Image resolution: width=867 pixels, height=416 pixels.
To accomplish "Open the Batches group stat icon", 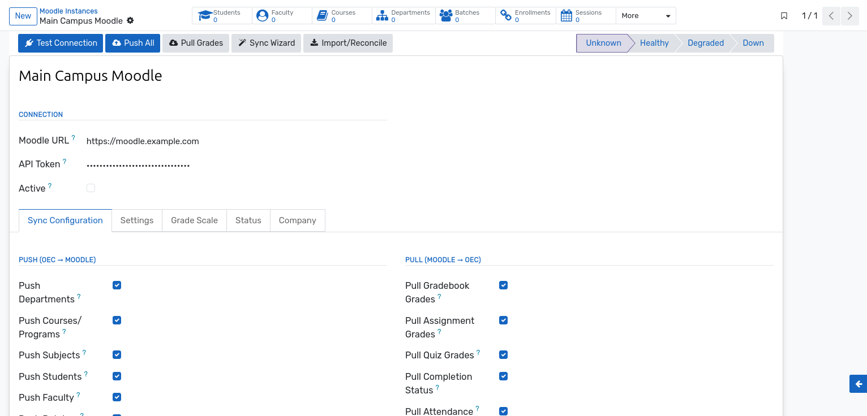I will pyautogui.click(x=446, y=16).
